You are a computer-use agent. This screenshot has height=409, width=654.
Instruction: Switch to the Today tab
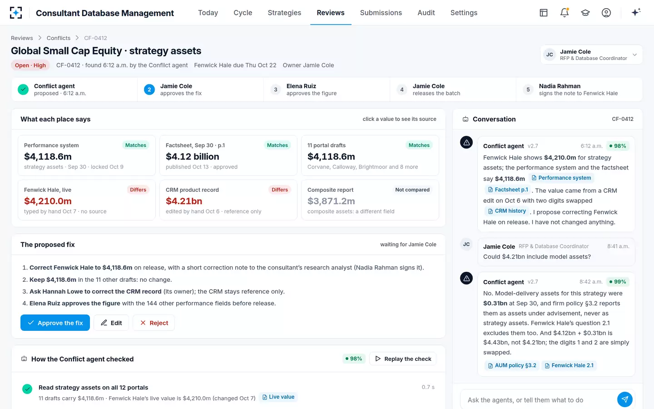(x=208, y=13)
